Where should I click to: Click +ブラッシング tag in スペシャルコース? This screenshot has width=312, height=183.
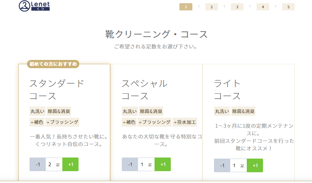pos(155,122)
